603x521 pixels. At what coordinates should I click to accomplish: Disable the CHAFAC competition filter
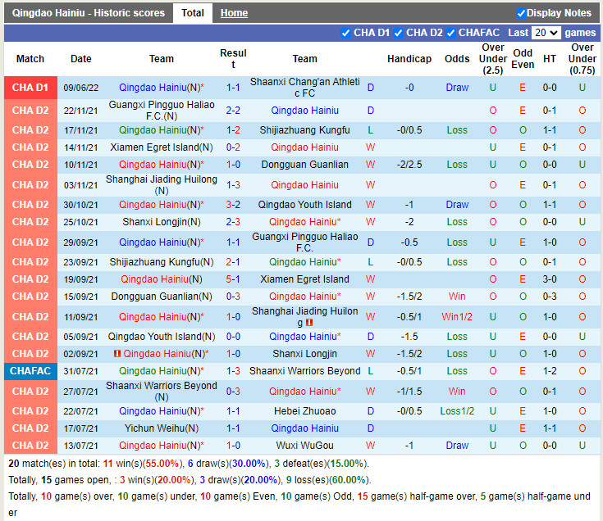(450, 33)
